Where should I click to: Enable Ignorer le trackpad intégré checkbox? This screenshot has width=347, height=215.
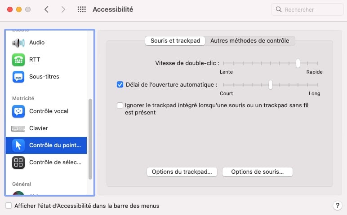tap(120, 105)
